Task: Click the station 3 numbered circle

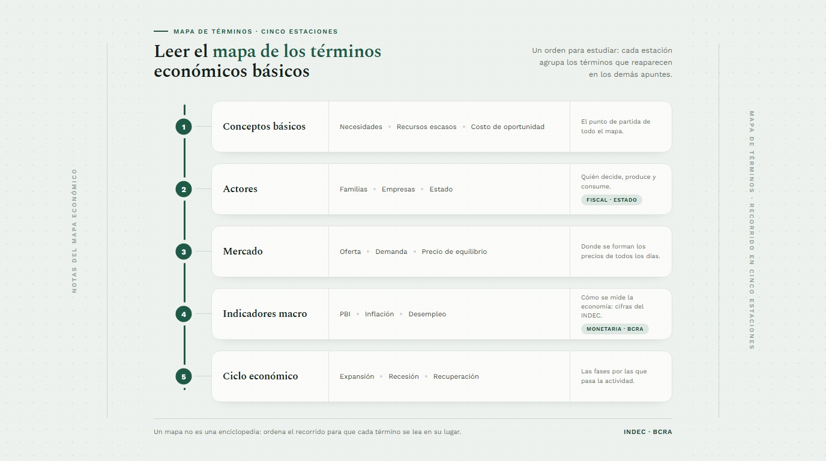Action: click(184, 252)
